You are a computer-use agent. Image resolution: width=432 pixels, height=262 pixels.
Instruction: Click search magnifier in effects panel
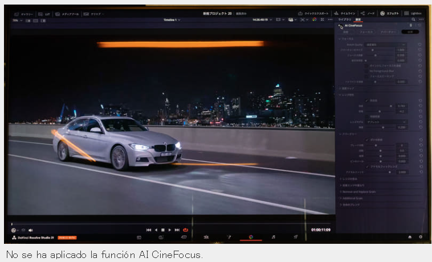click(x=413, y=19)
